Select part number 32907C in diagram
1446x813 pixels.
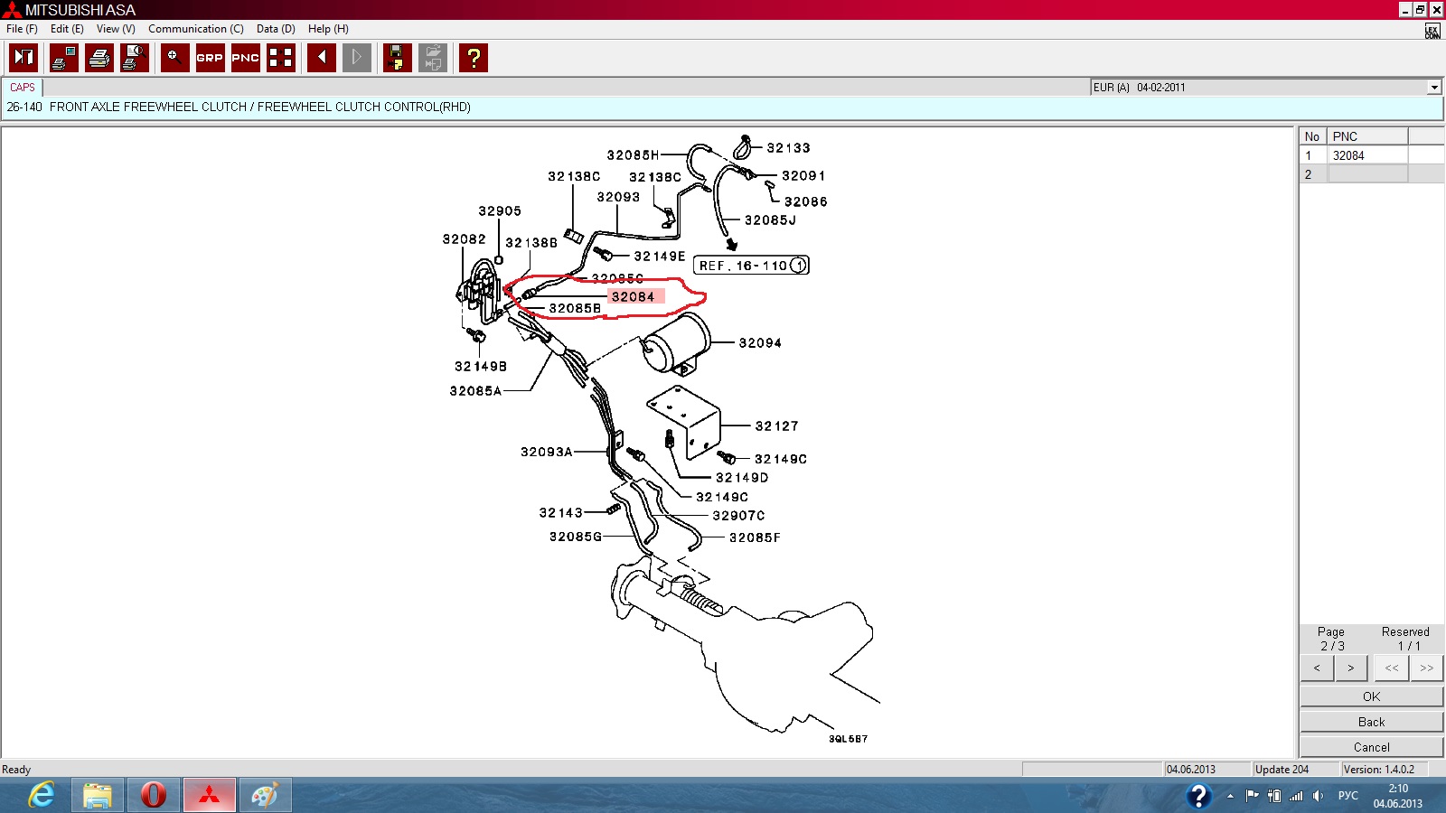(x=738, y=516)
